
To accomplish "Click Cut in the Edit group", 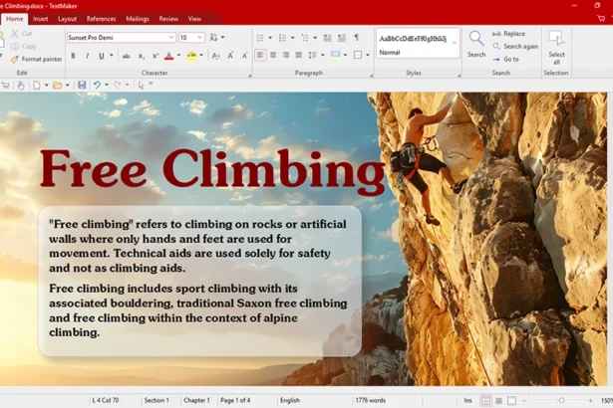I will (21, 34).
